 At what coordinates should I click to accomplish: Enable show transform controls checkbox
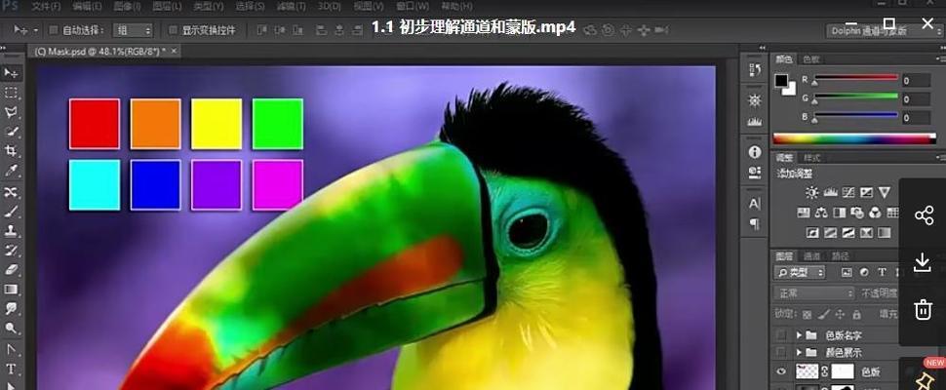click(x=174, y=29)
